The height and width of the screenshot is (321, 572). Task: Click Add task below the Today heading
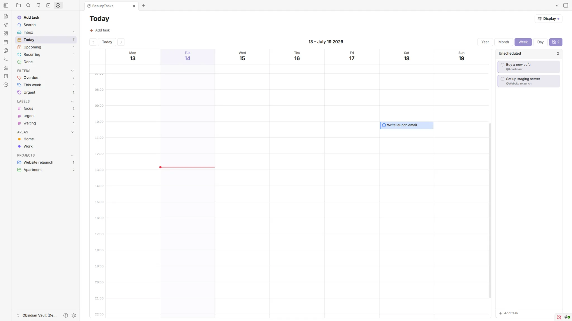pyautogui.click(x=100, y=30)
